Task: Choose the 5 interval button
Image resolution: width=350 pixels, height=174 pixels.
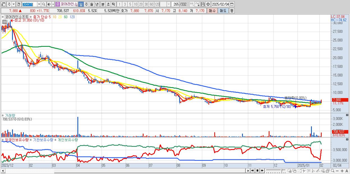Action: [x=130, y=4]
